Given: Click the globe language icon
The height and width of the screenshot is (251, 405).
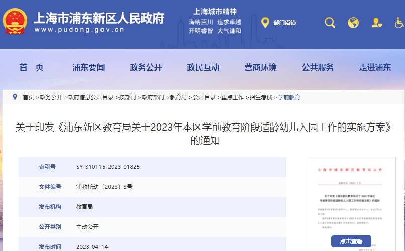Looking at the screenshot, I should click(x=353, y=23).
